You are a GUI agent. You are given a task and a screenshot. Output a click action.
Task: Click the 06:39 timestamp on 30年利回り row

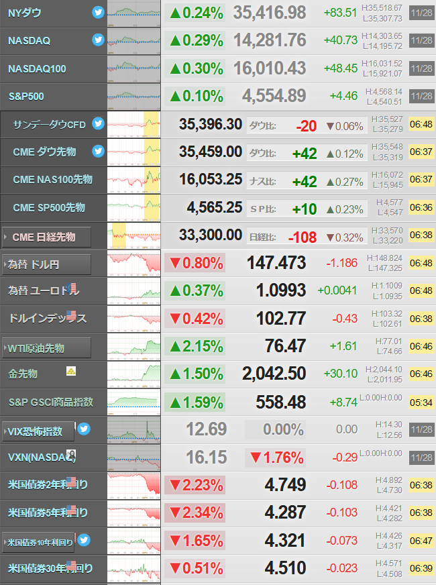tap(421, 569)
